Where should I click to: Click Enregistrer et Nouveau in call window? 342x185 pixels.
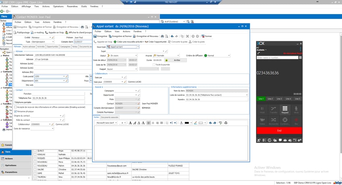pyautogui.click(x=146, y=36)
